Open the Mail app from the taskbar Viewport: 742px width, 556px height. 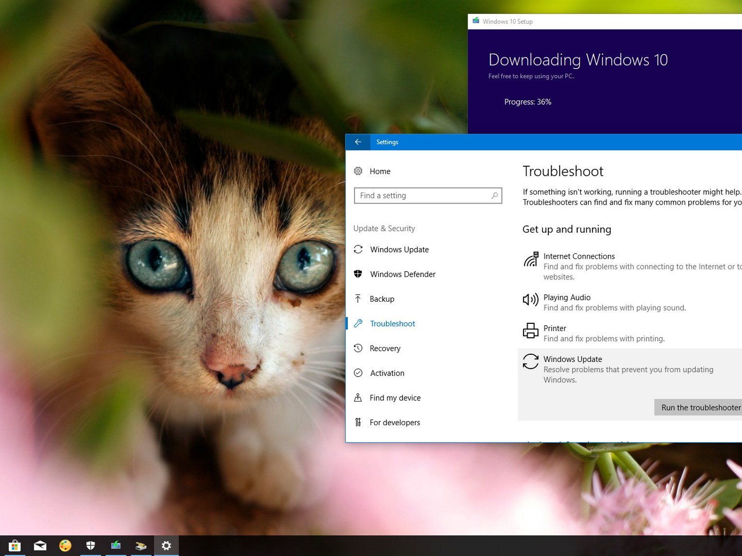[40, 546]
